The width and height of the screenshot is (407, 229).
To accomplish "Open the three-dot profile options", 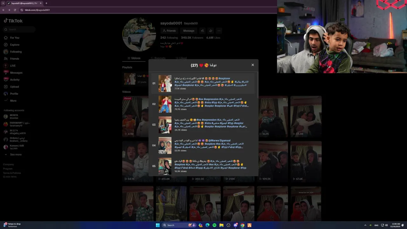I will coord(219,31).
